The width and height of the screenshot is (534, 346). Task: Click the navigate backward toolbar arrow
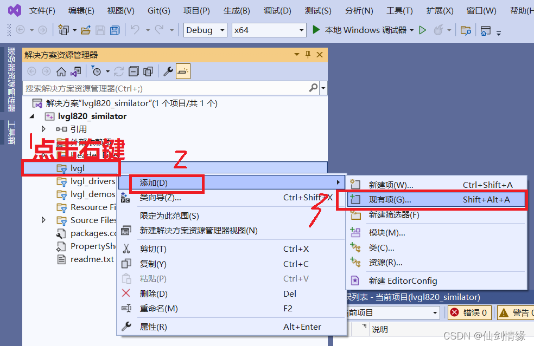coord(21,30)
